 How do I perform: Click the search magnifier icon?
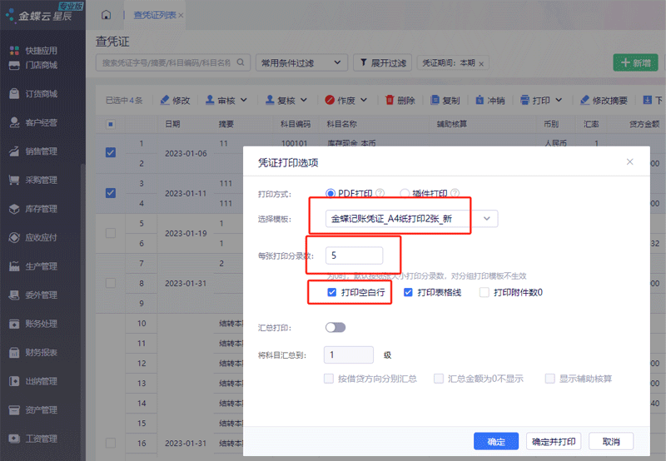coord(241,62)
